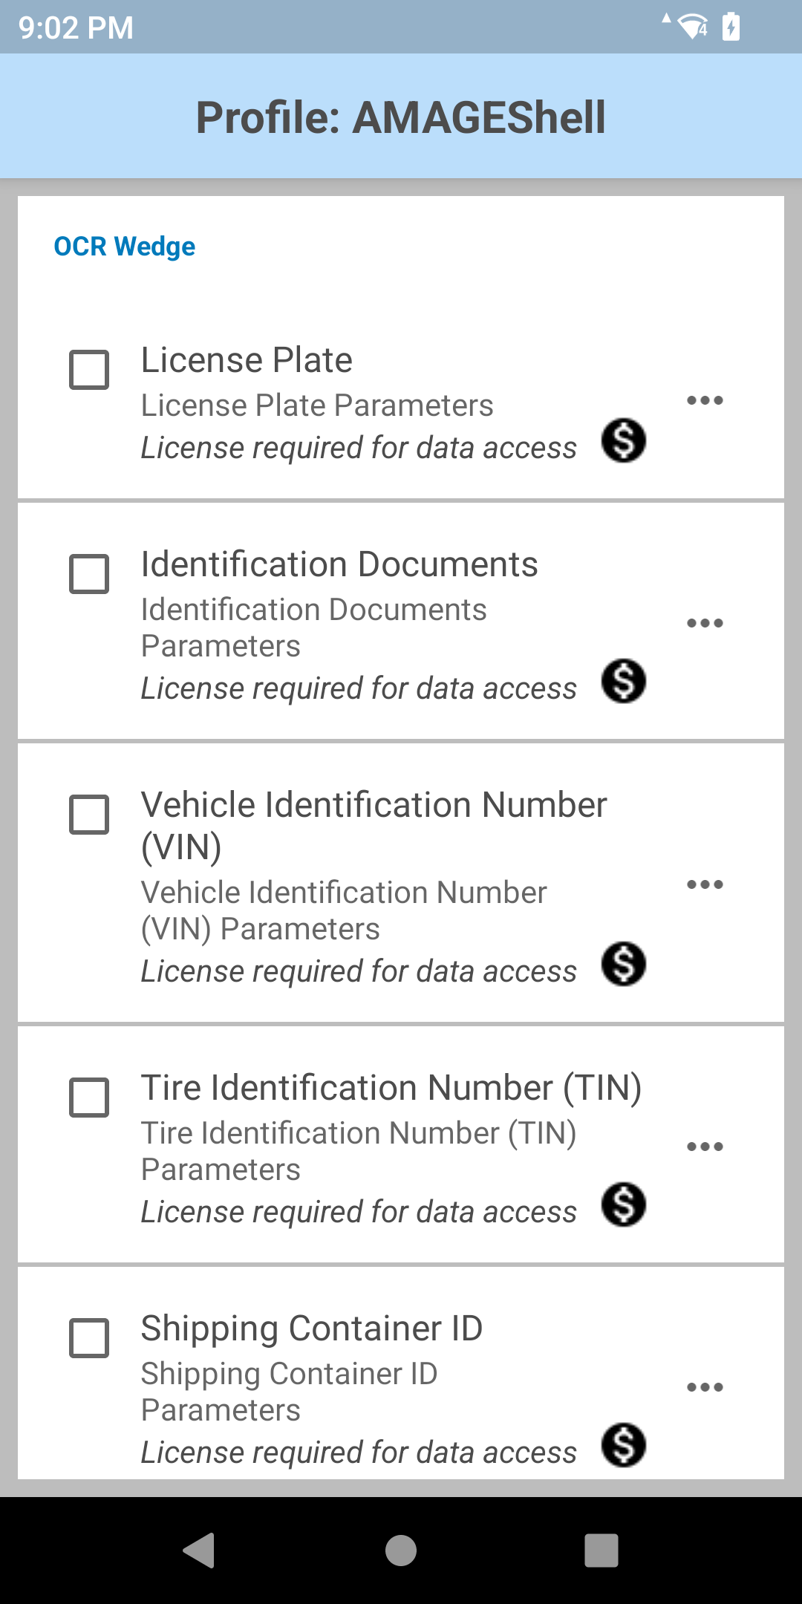802x1604 pixels.
Task: Open VIN parameters three-dot menu
Action: pyautogui.click(x=705, y=884)
